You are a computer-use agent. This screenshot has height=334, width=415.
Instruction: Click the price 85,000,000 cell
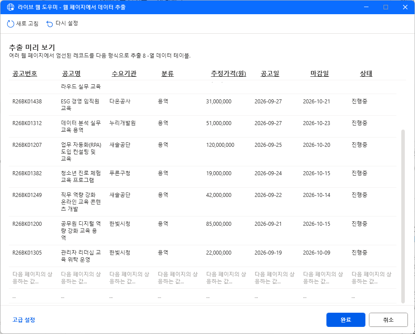point(219,224)
